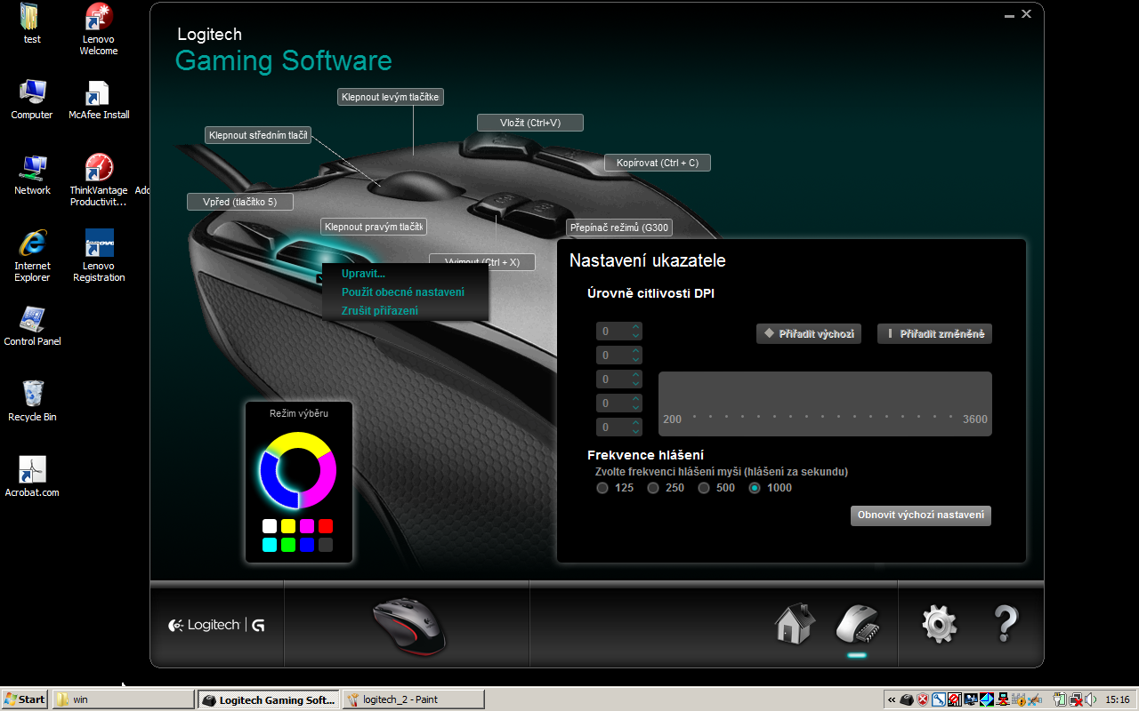Pick the blue color swatch square
Viewport: 1139px width, 711px height.
click(307, 545)
